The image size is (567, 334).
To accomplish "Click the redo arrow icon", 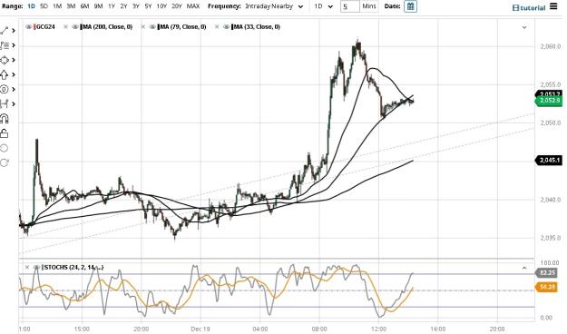I will coord(5,162).
